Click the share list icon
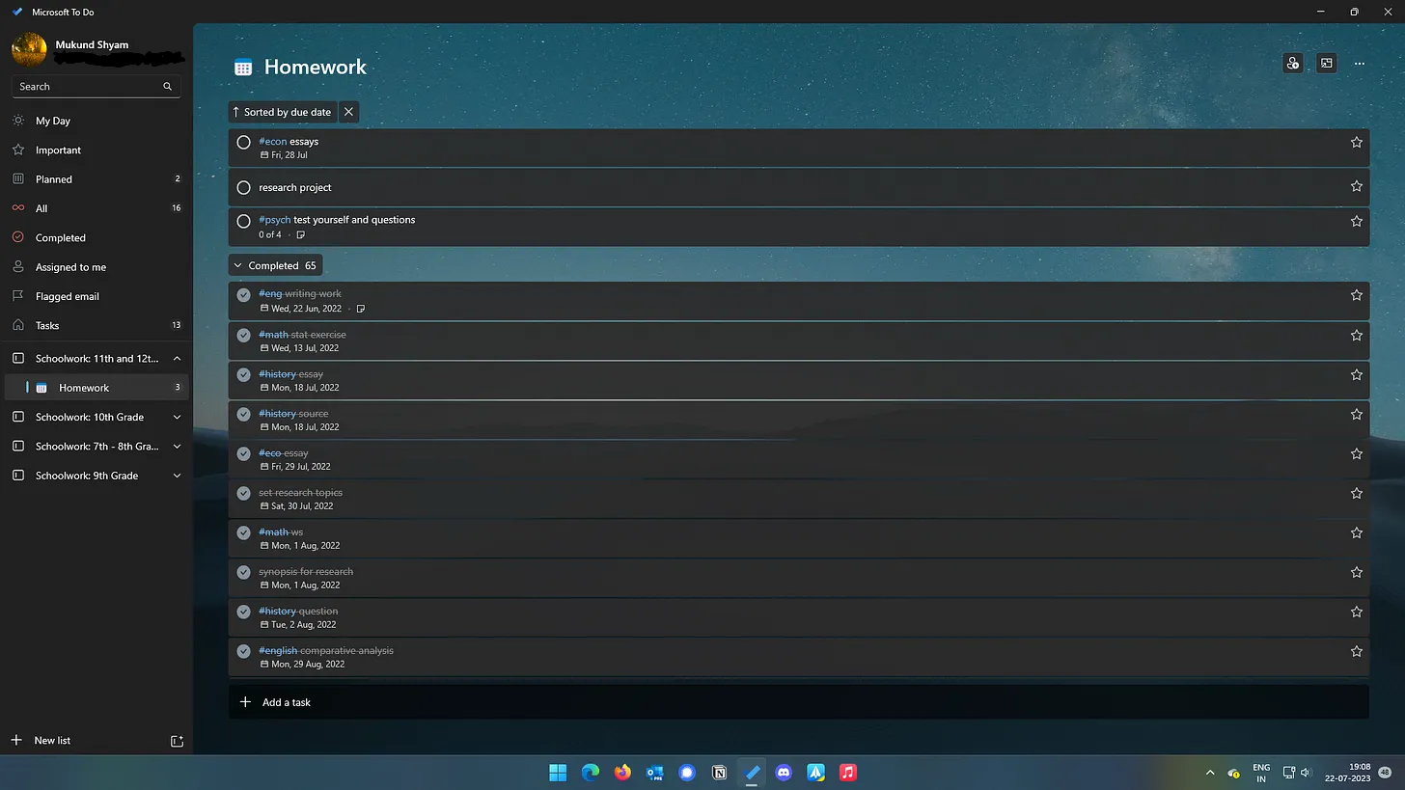The image size is (1405, 790). coord(1292,64)
